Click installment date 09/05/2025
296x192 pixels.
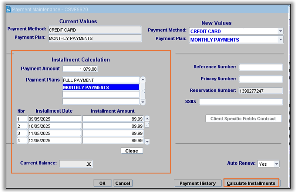(x=55, y=119)
